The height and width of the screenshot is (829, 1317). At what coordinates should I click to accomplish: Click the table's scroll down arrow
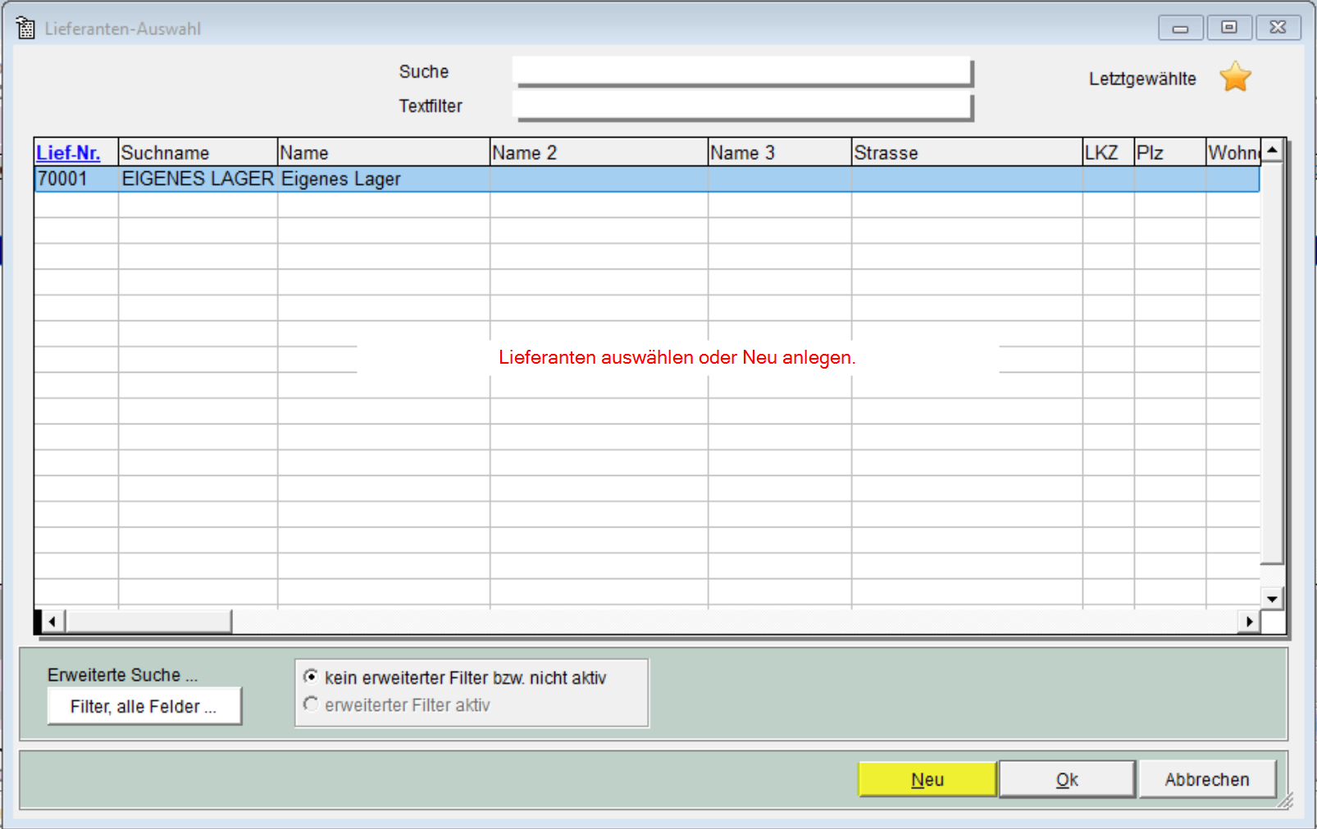1272,599
